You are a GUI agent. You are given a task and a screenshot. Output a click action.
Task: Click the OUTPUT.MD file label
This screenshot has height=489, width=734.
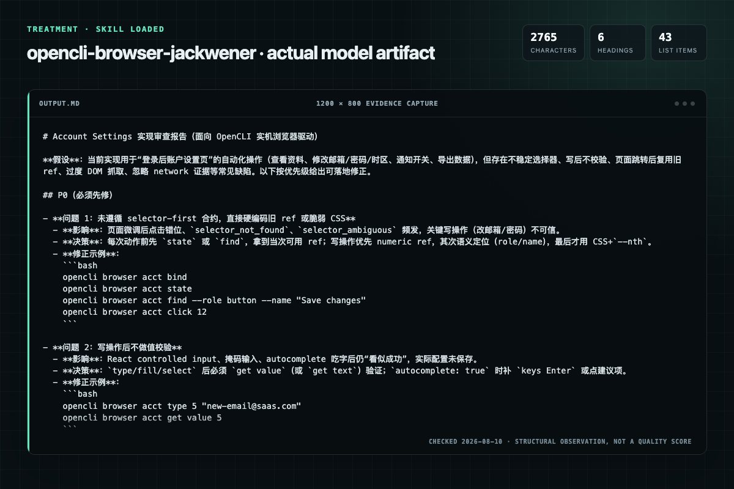(x=59, y=104)
